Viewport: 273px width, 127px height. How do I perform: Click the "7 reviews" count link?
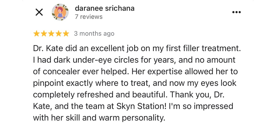click(89, 17)
